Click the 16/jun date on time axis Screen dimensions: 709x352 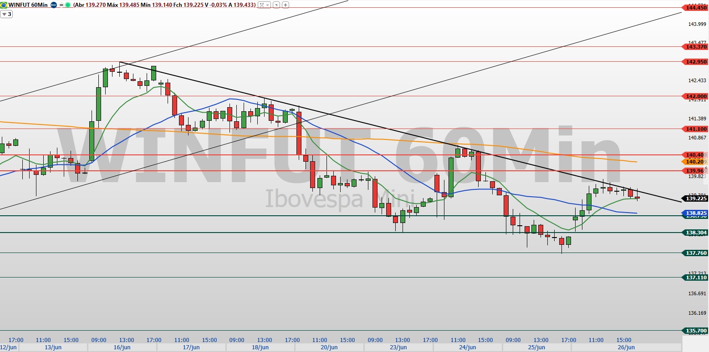(x=122, y=347)
